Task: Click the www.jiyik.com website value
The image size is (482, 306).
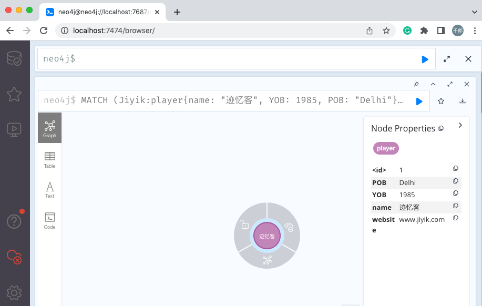Action: [422, 220]
